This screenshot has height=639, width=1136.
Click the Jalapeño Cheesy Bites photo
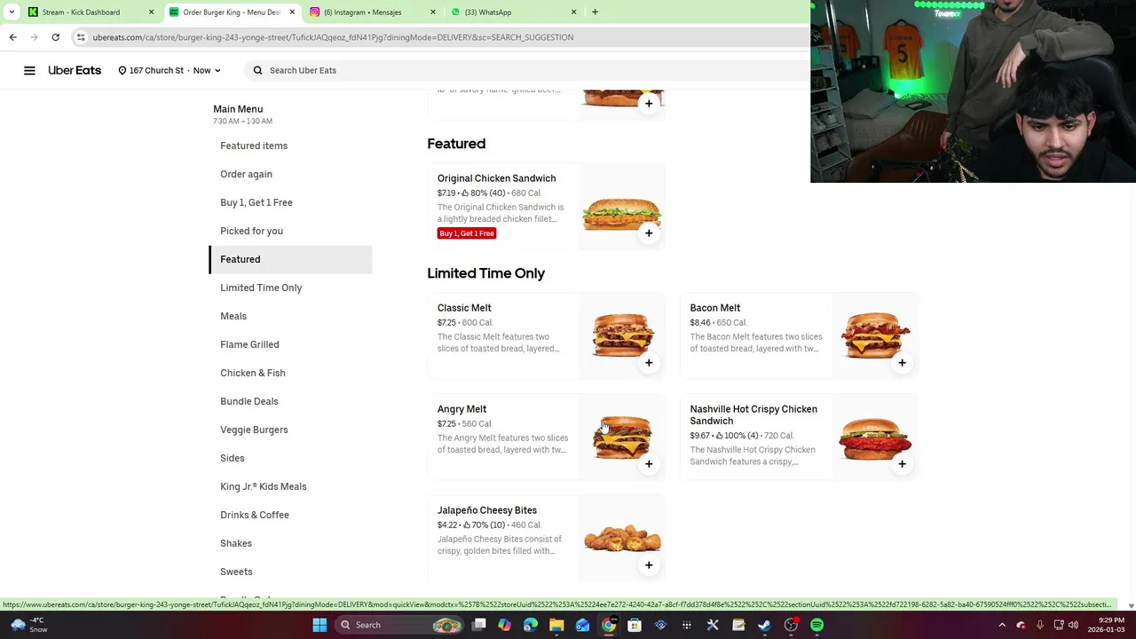coord(622,539)
